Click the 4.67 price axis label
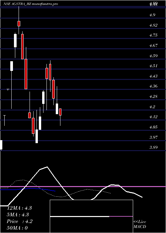Viewport: 166px width, 233px height. point(153,45)
